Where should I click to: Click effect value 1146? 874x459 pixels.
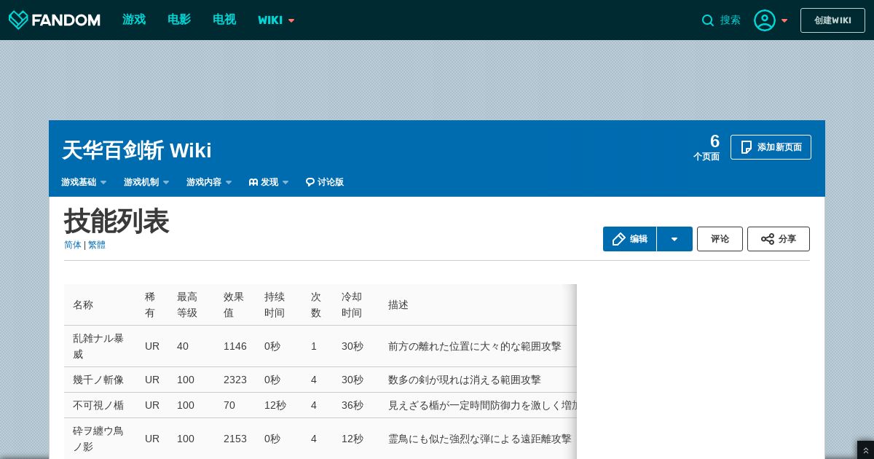[x=235, y=346]
